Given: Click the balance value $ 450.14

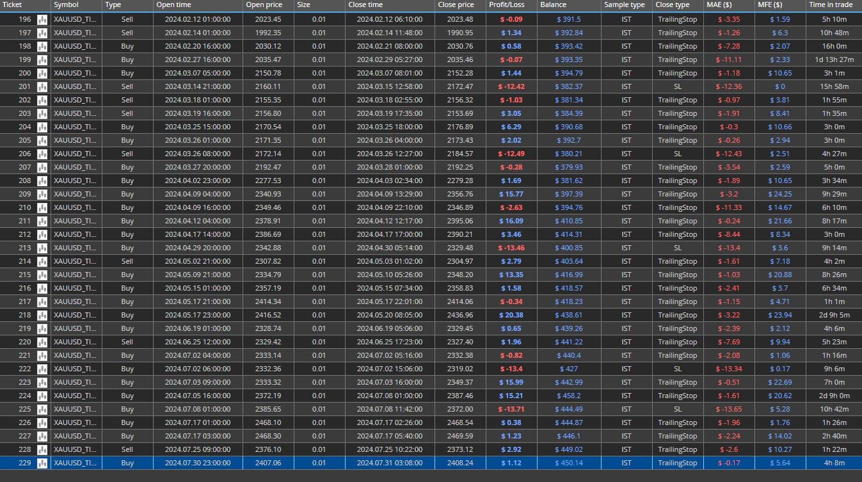Looking at the screenshot, I should (569, 463).
